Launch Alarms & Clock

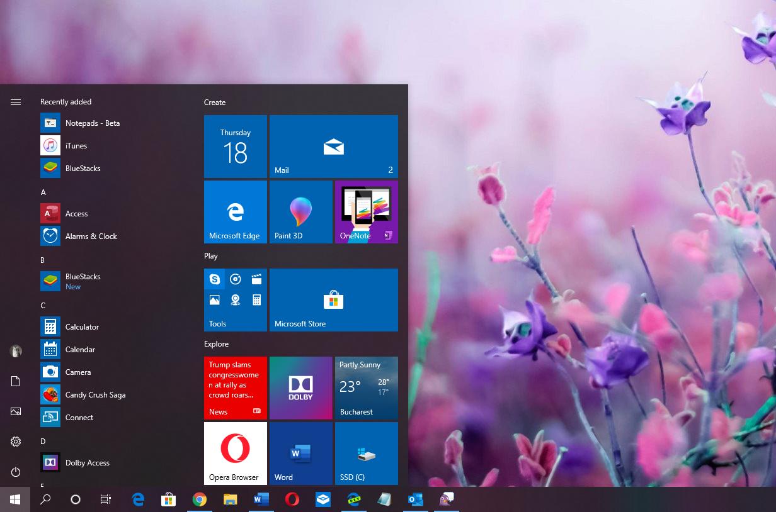113,237
